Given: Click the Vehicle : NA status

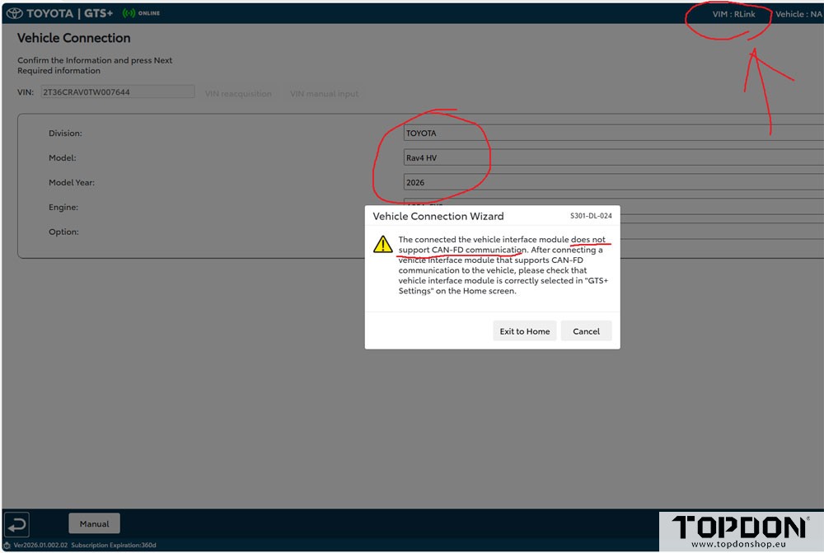Looking at the screenshot, I should pos(798,14).
